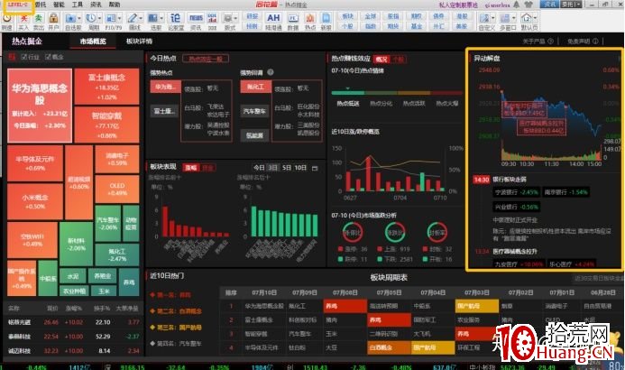Switch 板块表现 to 资金 mode
Image resolution: width=625 pixels, height=370 pixels.
tap(207, 168)
